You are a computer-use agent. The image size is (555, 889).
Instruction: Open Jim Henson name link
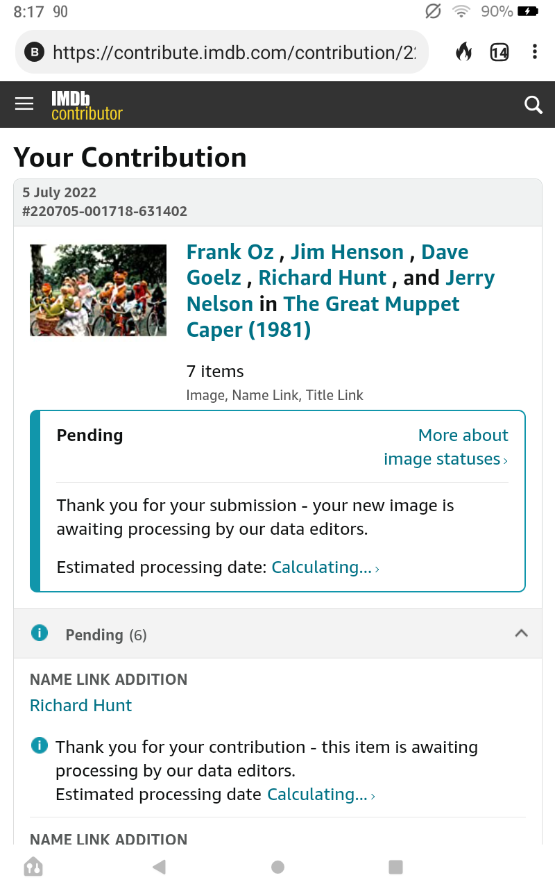(347, 251)
